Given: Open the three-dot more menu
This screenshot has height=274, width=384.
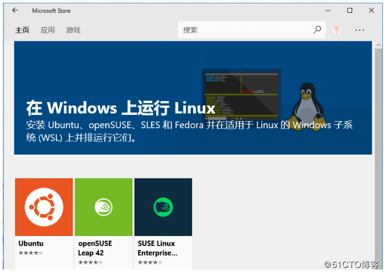Looking at the screenshot, I should (359, 30).
